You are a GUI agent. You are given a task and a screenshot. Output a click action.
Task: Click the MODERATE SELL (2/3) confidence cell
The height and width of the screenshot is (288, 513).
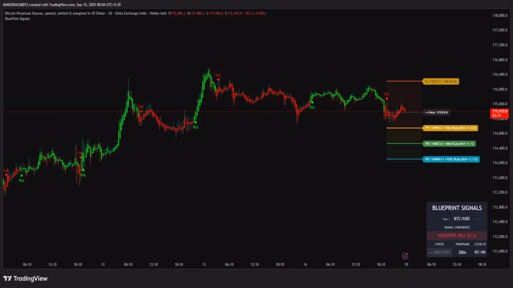[x=457, y=235]
